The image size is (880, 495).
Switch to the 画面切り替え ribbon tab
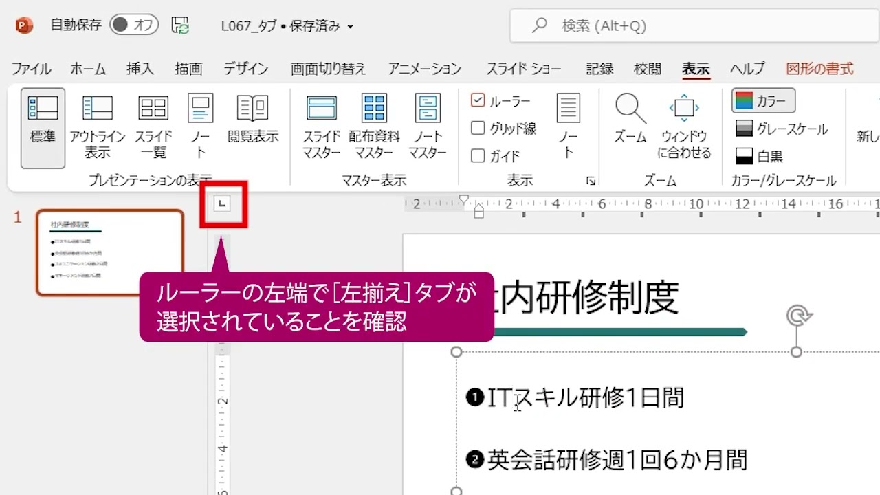[x=328, y=69]
